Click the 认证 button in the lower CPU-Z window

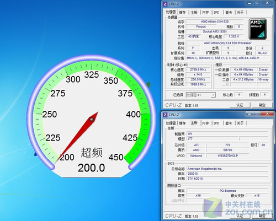(240, 215)
